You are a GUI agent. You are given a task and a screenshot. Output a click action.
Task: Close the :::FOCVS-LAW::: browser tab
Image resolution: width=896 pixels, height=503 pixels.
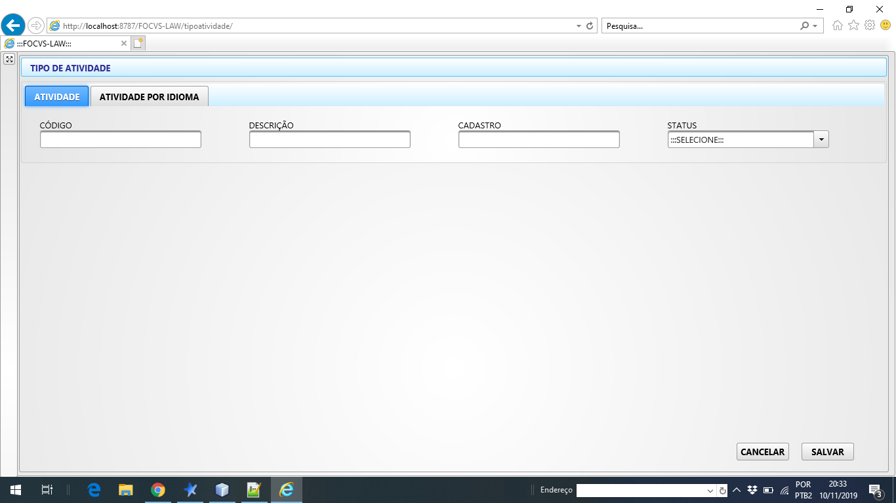coord(124,43)
